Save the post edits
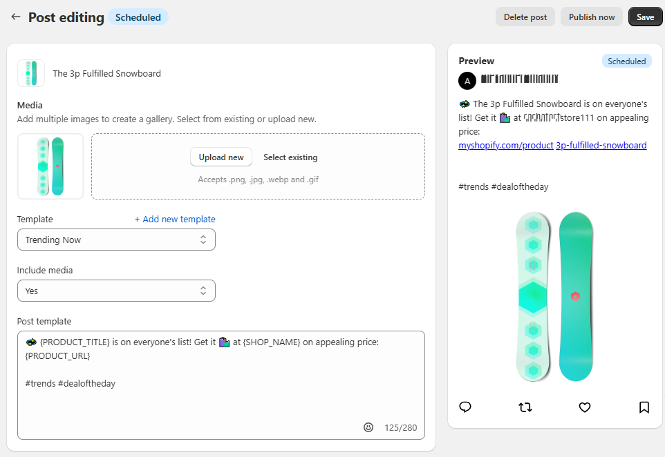Viewport: 665px width, 457px height. point(645,17)
